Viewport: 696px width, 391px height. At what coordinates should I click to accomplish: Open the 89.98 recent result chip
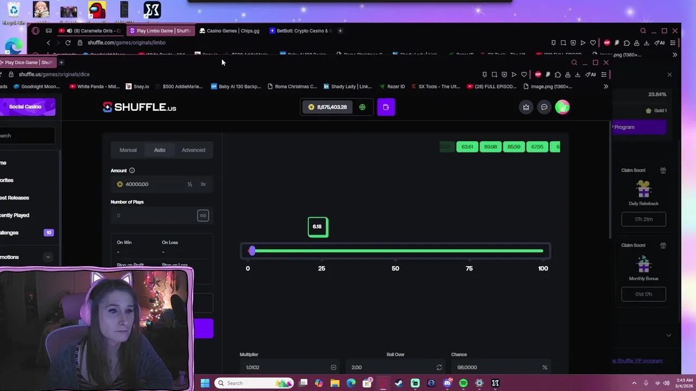tap(490, 147)
